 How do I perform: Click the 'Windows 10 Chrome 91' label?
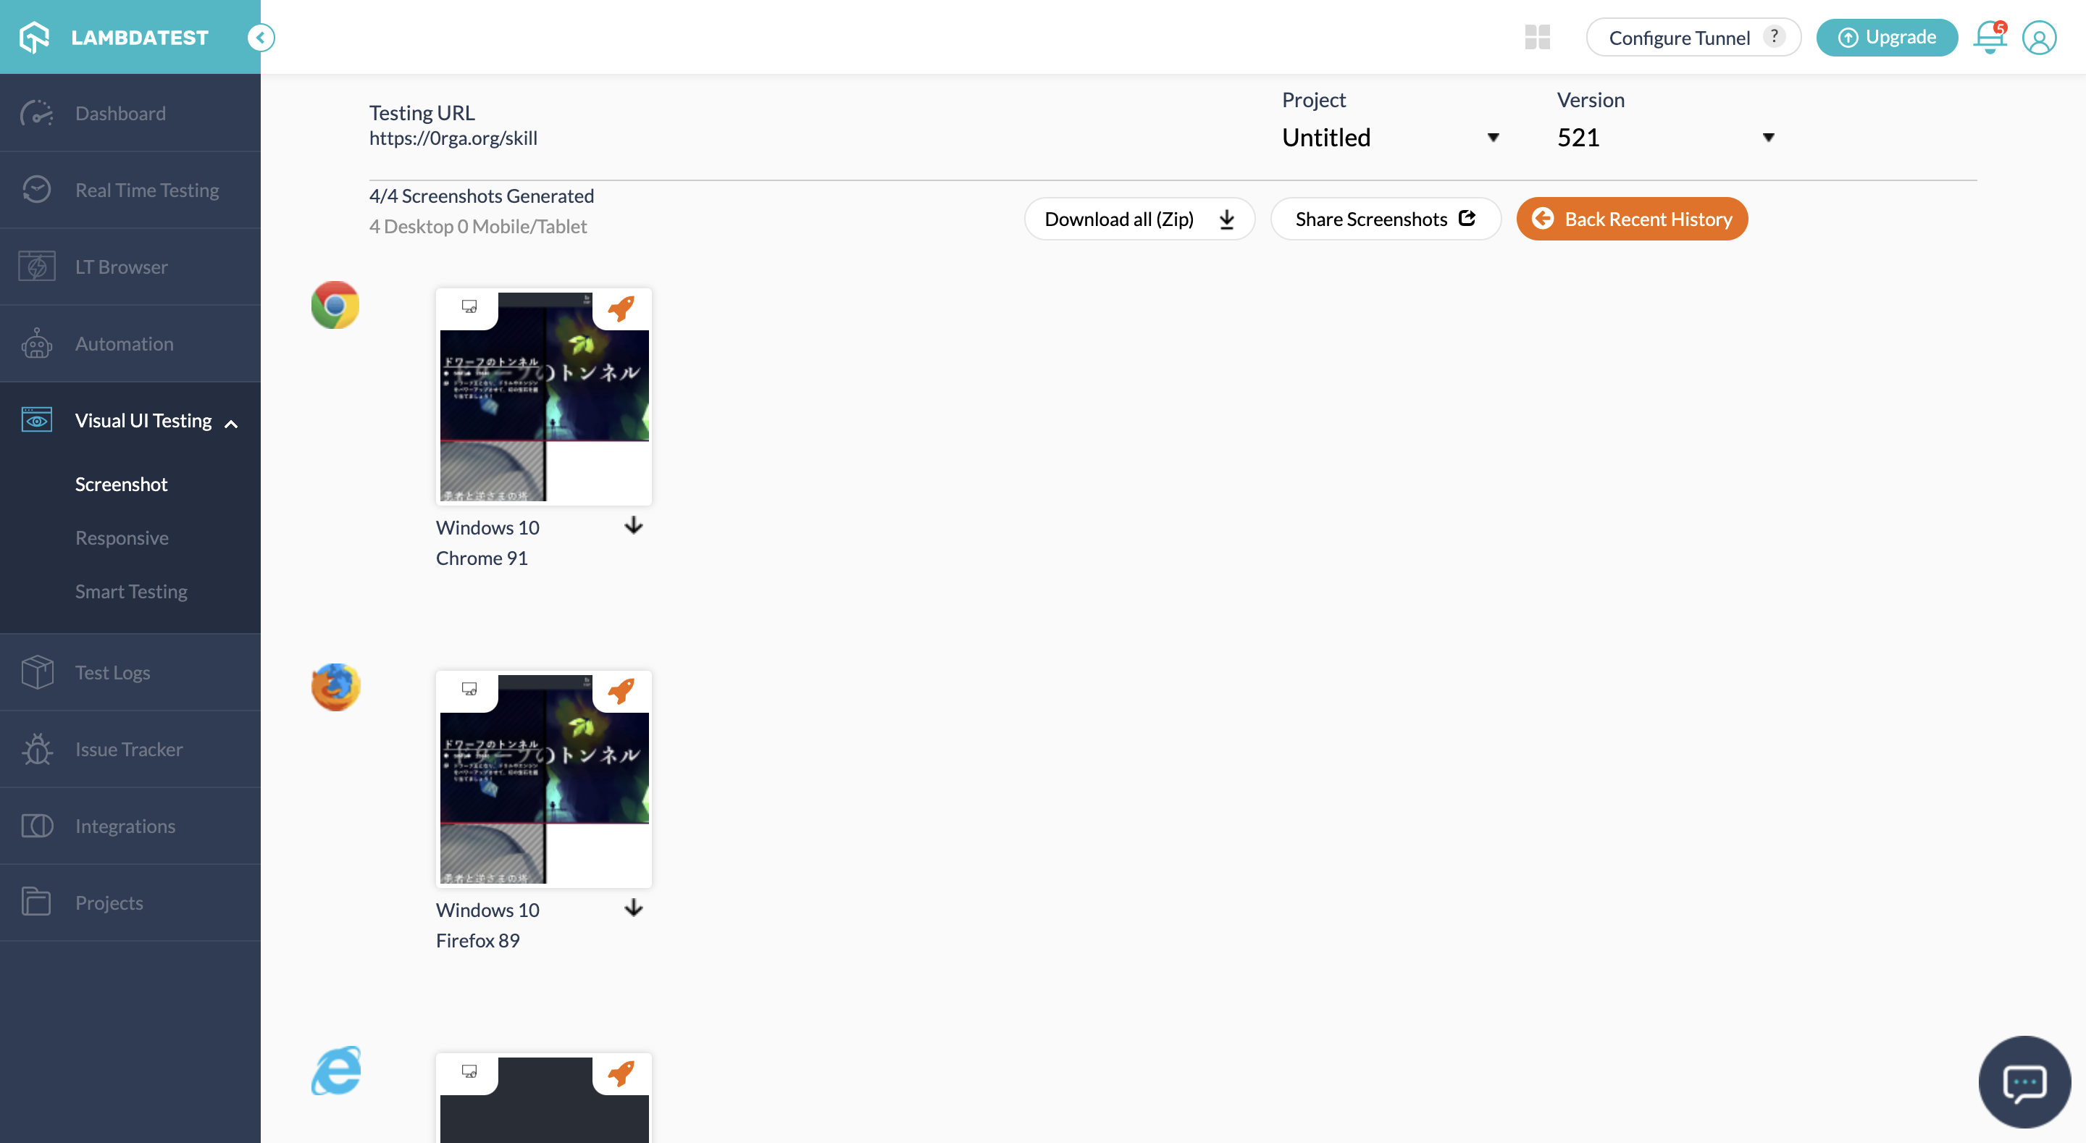(x=487, y=543)
